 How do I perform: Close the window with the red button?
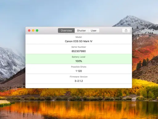point(29,30)
